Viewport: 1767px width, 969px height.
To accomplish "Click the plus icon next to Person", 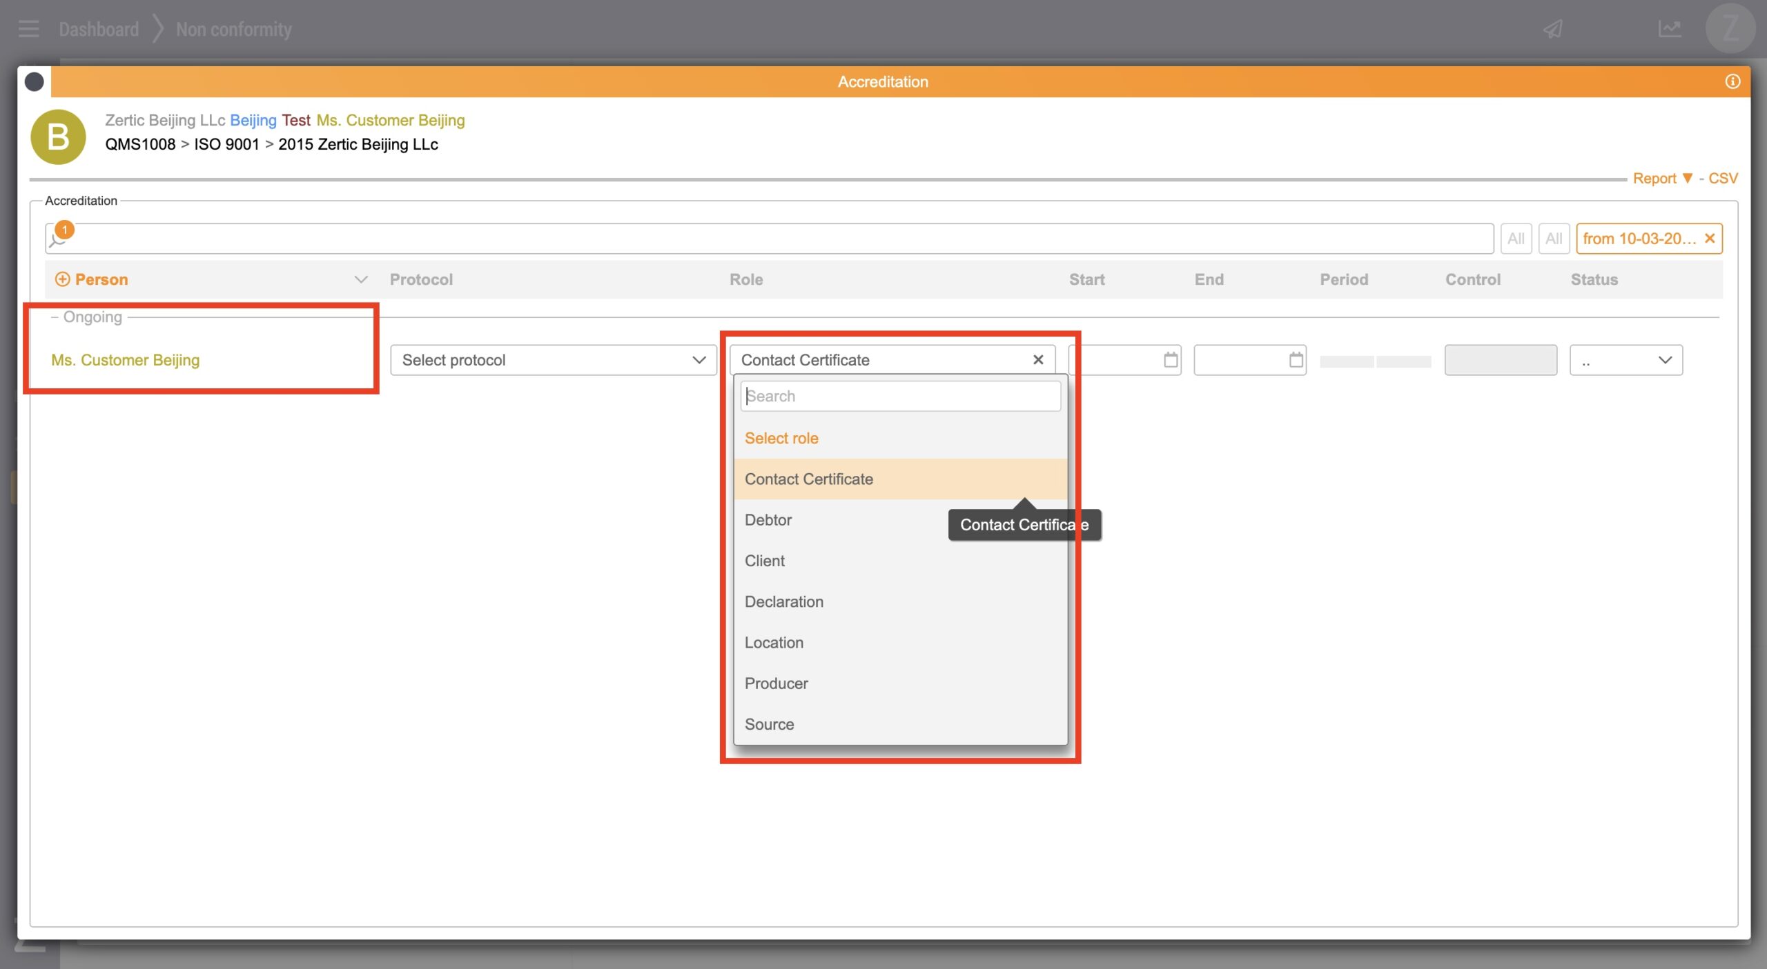I will click(62, 279).
